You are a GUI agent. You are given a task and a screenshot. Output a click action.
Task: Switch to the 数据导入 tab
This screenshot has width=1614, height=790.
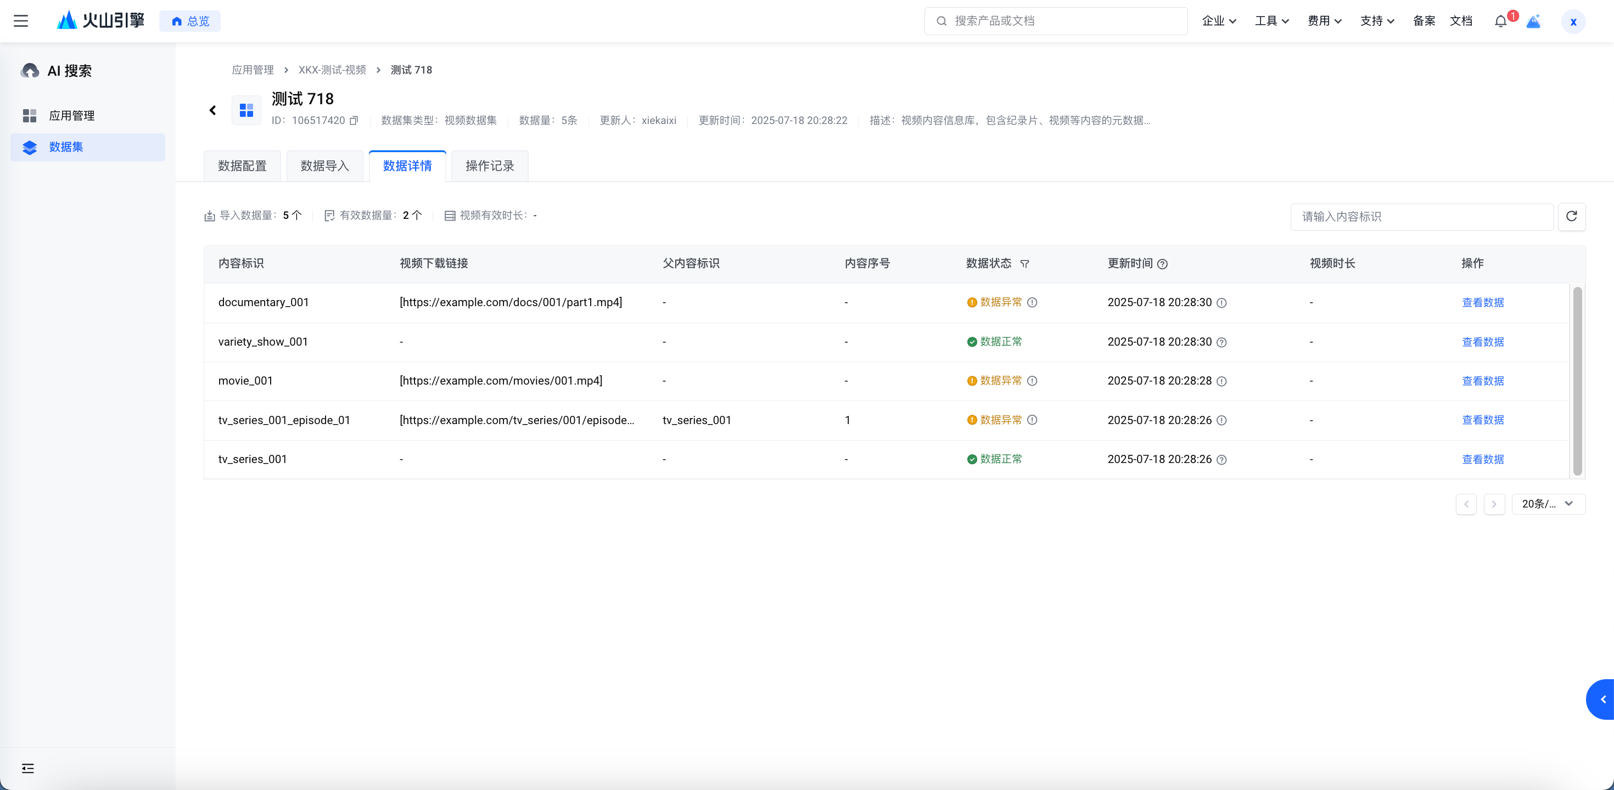tap(324, 166)
